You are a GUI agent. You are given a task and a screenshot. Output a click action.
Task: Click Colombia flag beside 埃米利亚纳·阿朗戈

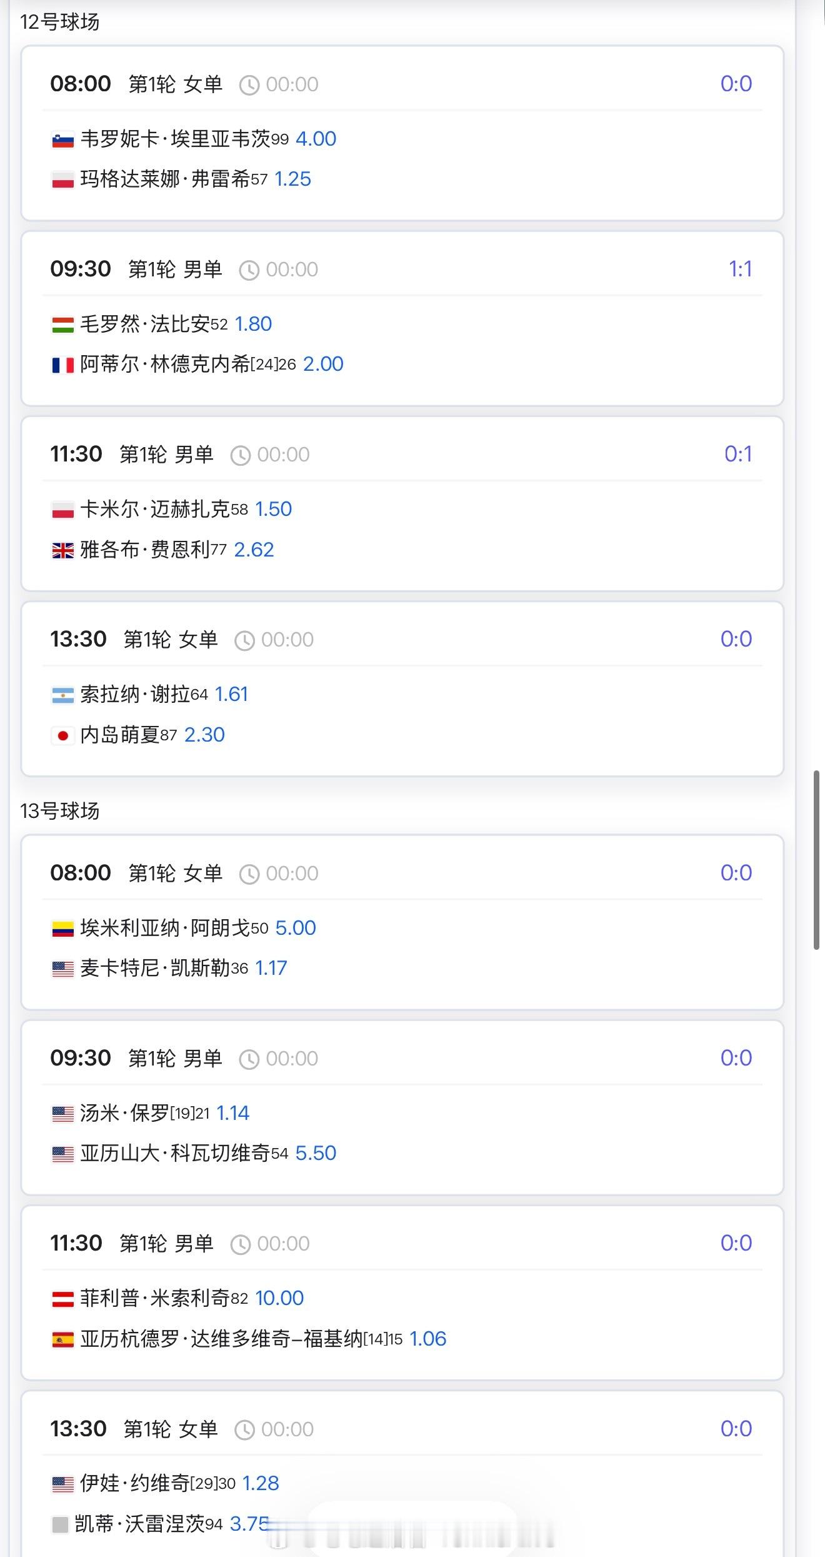click(x=62, y=929)
